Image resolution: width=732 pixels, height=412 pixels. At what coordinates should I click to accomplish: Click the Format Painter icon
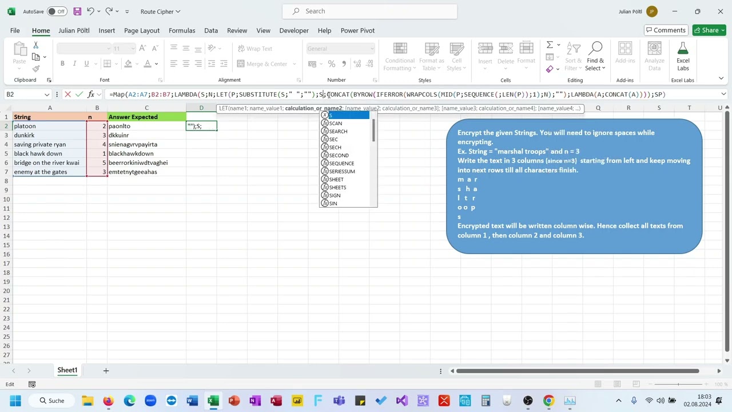(x=35, y=69)
